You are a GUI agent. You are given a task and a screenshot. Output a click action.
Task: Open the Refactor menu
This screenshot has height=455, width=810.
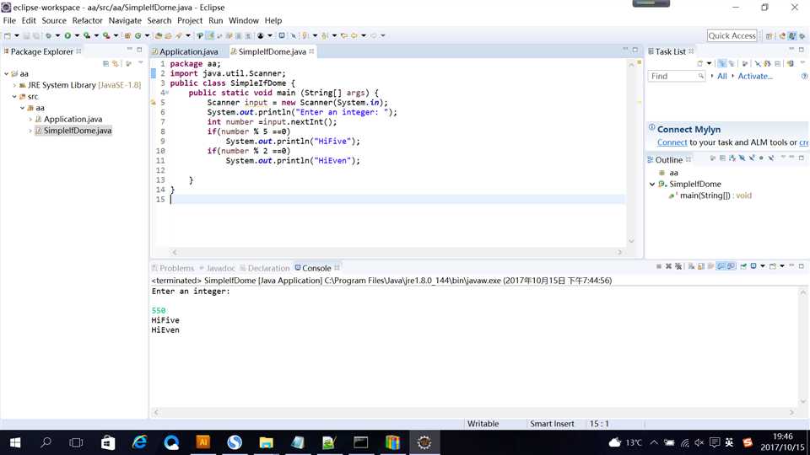[x=87, y=20]
